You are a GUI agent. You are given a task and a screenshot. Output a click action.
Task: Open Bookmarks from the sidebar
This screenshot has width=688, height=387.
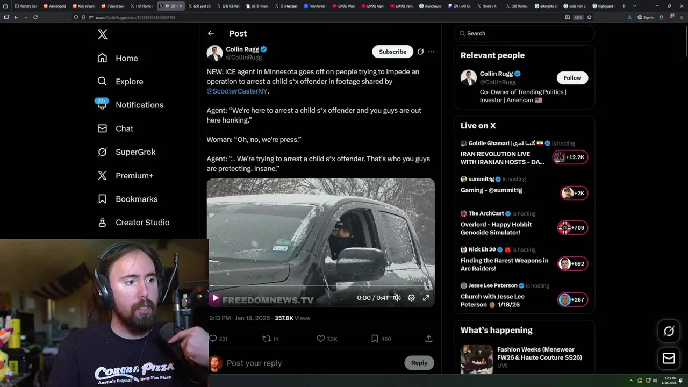(x=127, y=199)
